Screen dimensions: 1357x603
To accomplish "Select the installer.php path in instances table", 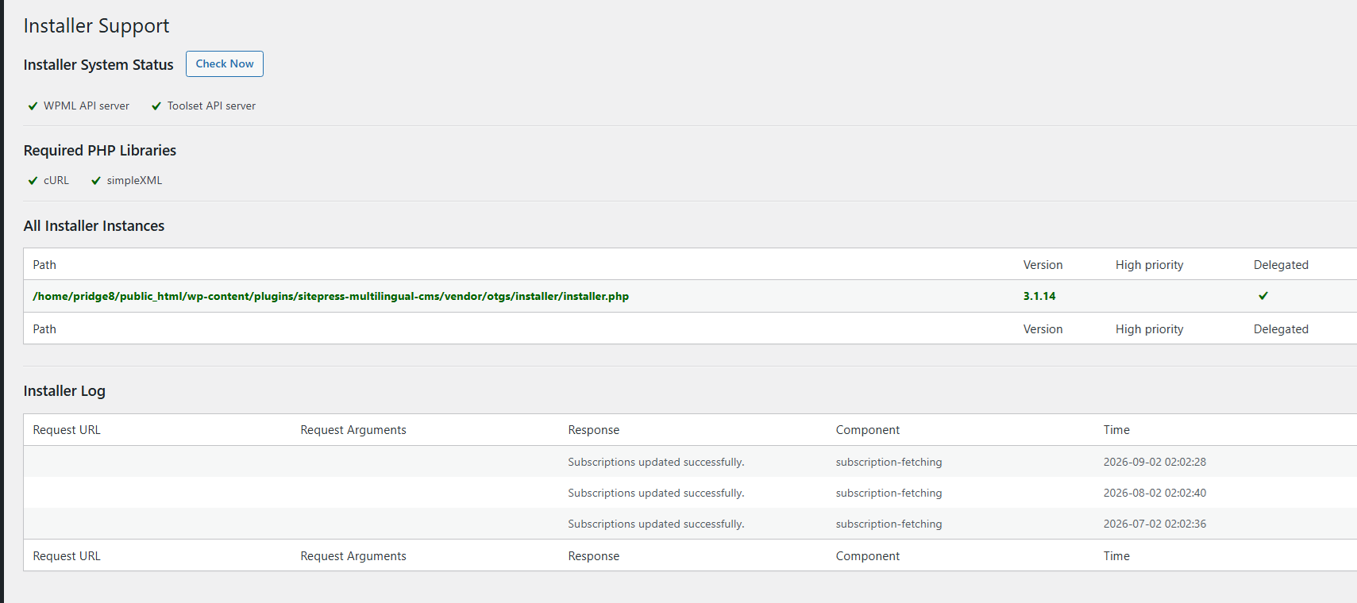I will point(330,296).
